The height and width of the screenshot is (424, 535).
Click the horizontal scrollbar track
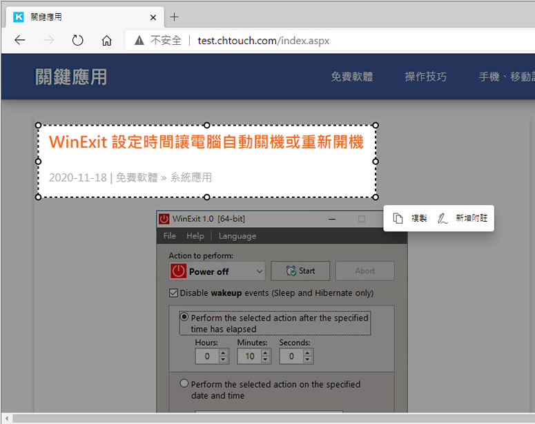273,418
